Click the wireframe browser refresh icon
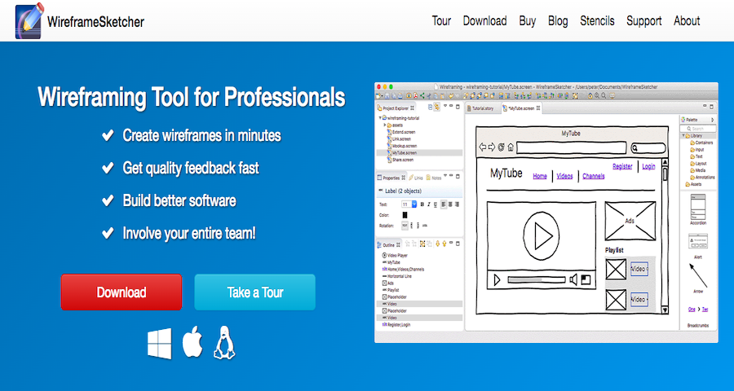The image size is (734, 391). [x=501, y=147]
